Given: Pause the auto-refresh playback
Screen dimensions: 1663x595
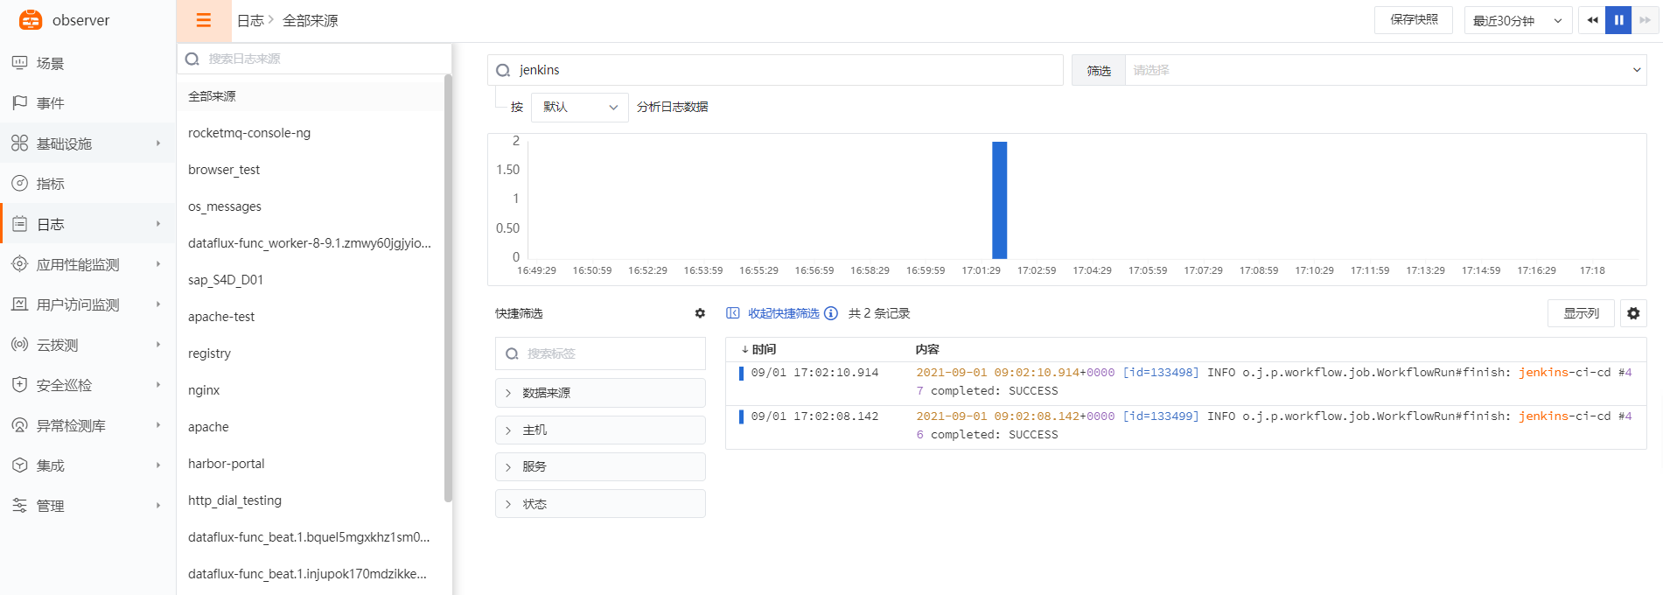Looking at the screenshot, I should (1618, 20).
